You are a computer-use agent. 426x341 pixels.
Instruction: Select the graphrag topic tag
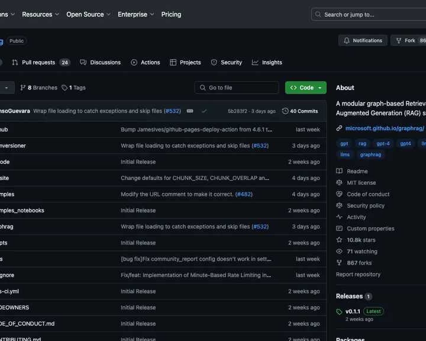coord(370,155)
